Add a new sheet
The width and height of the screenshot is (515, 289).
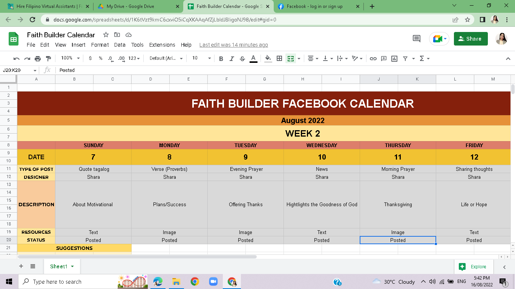(x=21, y=266)
